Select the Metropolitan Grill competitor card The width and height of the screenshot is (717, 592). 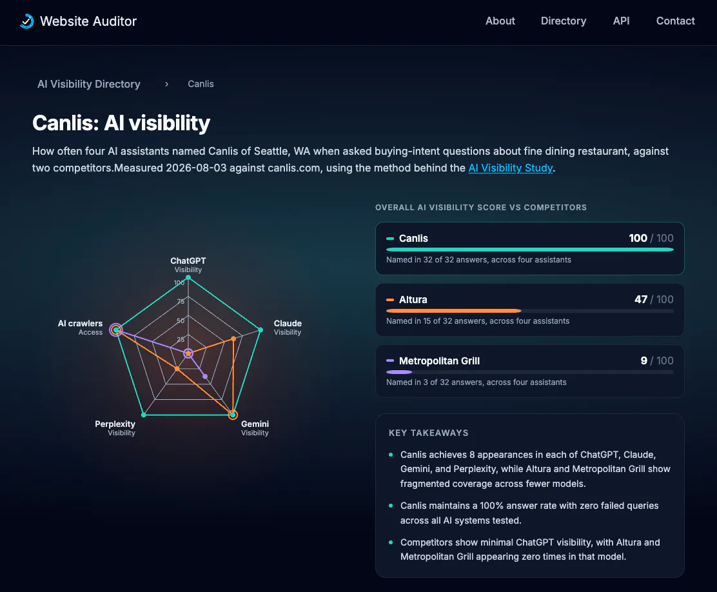coord(529,371)
